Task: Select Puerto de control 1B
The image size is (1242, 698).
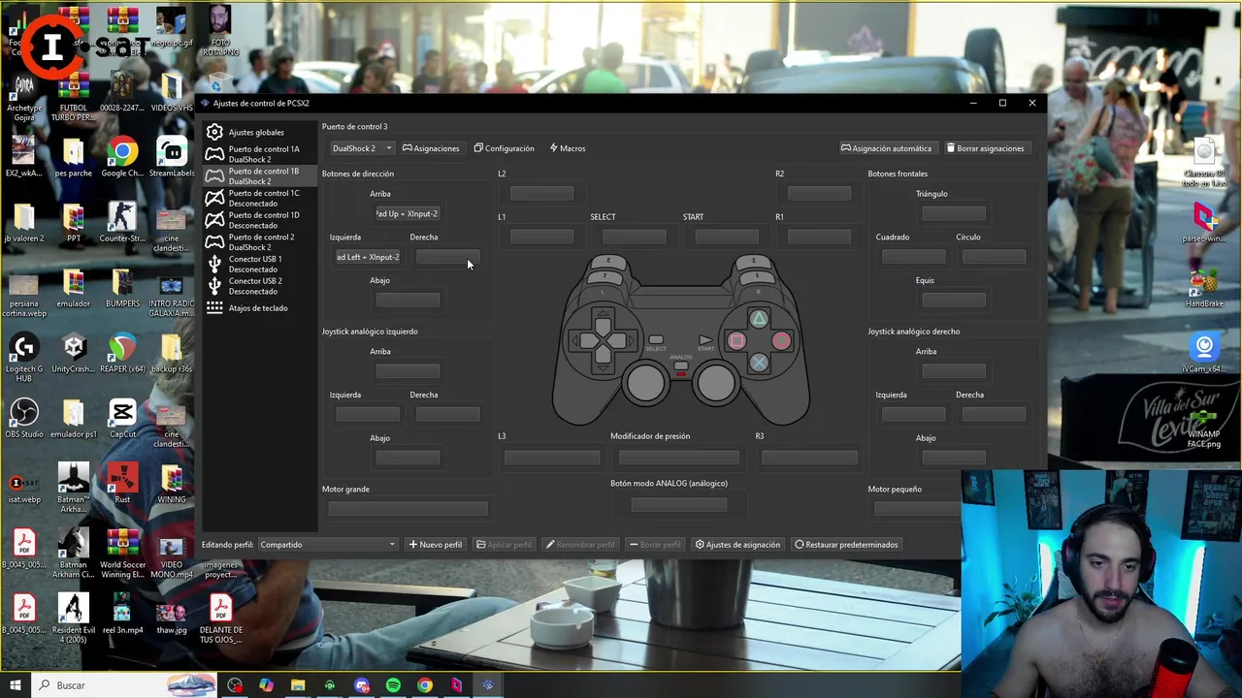Action: (x=259, y=176)
